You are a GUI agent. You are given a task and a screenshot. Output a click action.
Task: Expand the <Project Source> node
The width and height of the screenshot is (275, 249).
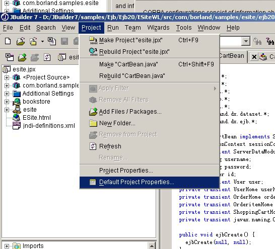point(7,77)
